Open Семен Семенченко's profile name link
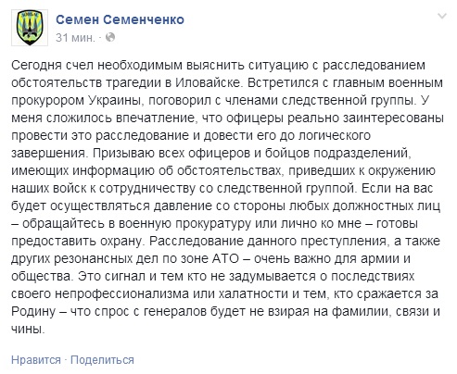Image resolution: width=457 pixels, height=374 pixels. (120, 19)
